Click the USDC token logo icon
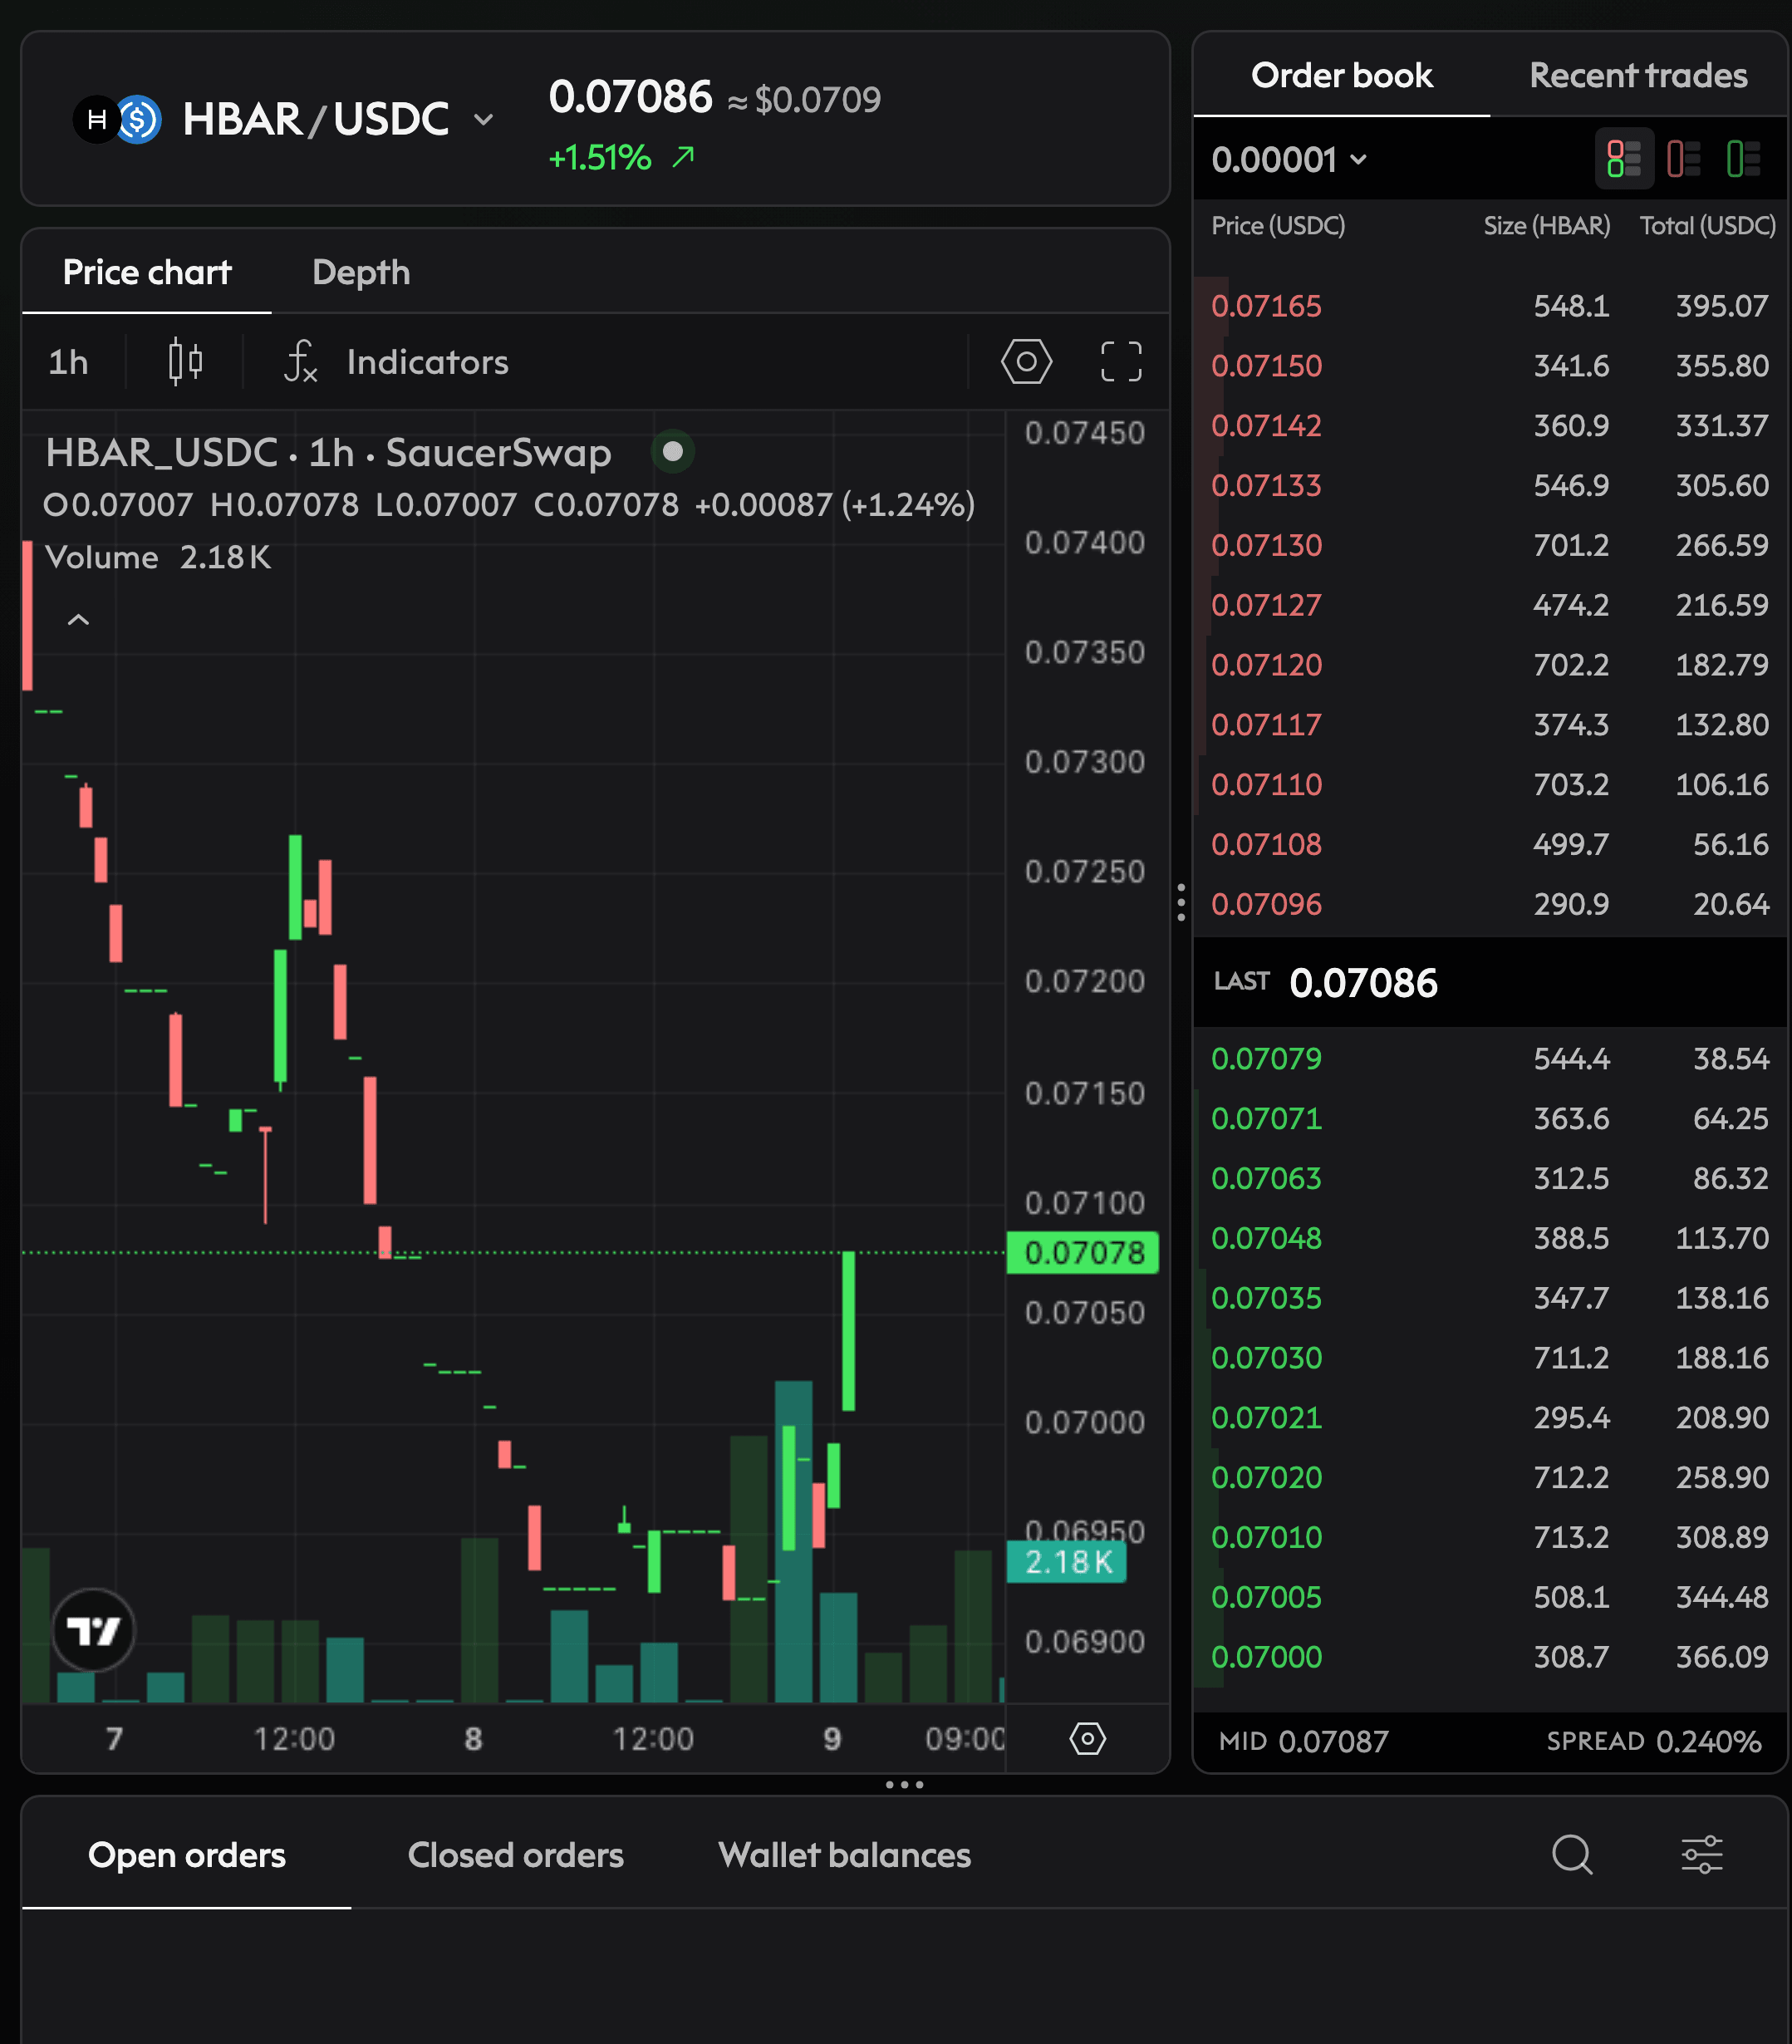Screen dimensions: 1792x2044 [x=139, y=120]
